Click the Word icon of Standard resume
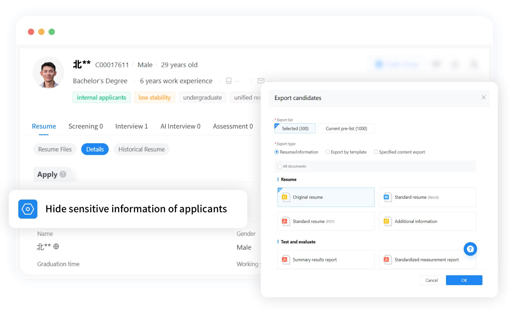The width and height of the screenshot is (509, 318). tap(387, 197)
